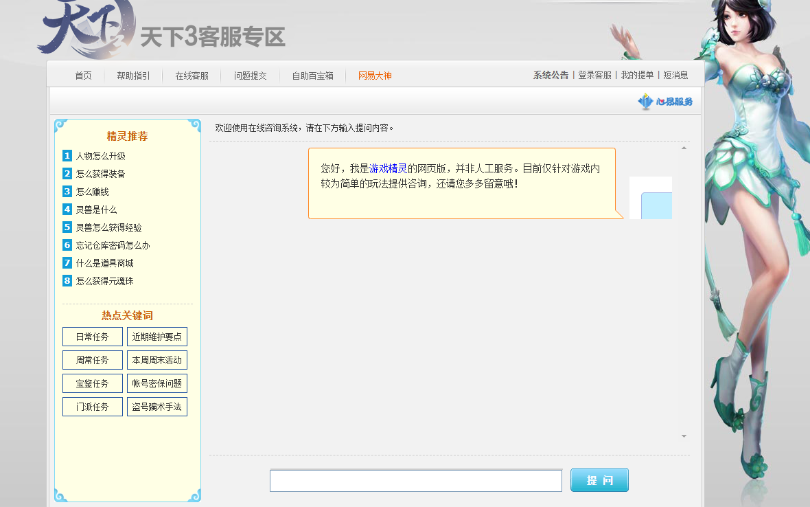
Task: Open 短消息 link
Action: (x=675, y=76)
